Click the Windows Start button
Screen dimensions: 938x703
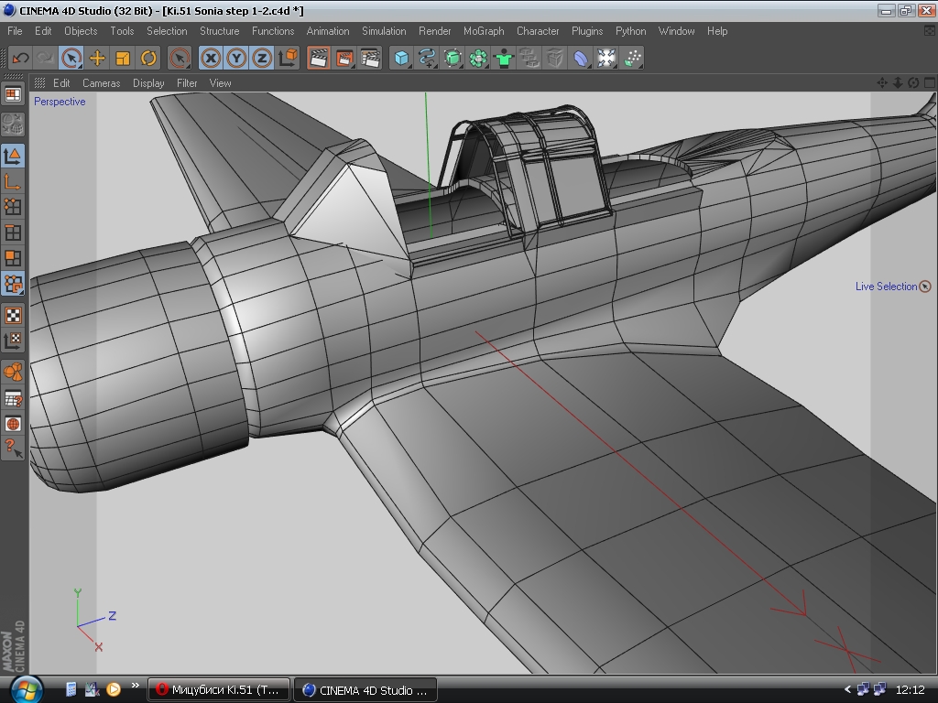coord(26,689)
